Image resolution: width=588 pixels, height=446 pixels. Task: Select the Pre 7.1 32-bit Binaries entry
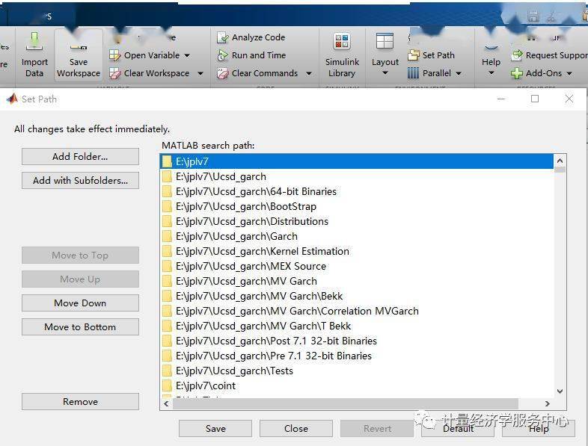tap(357, 356)
